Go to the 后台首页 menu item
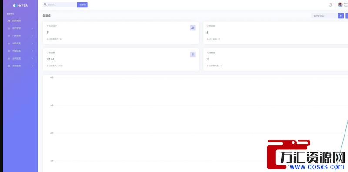 (20, 20)
